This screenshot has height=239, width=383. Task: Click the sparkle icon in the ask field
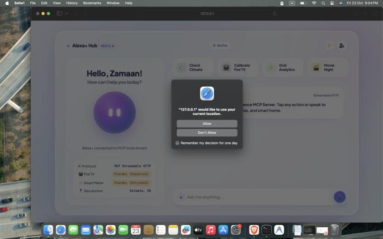pyautogui.click(x=181, y=197)
